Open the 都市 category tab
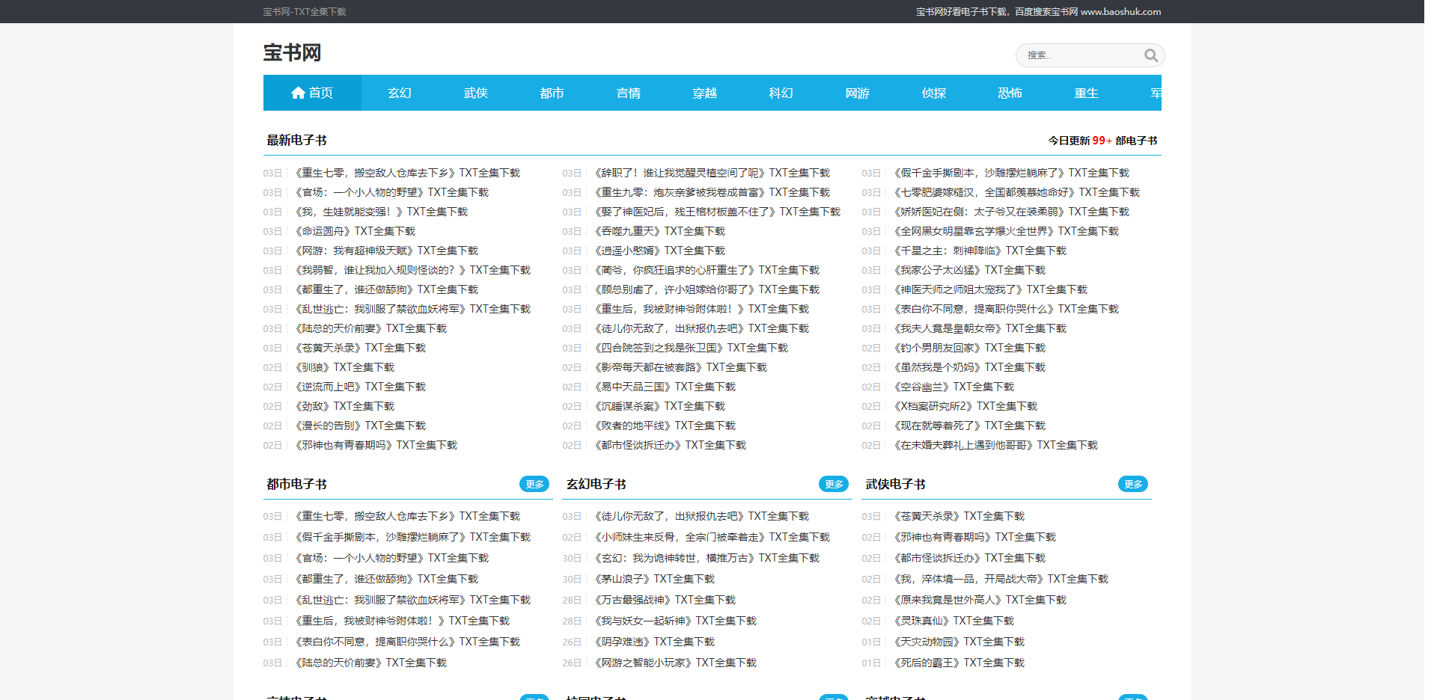 click(x=552, y=93)
